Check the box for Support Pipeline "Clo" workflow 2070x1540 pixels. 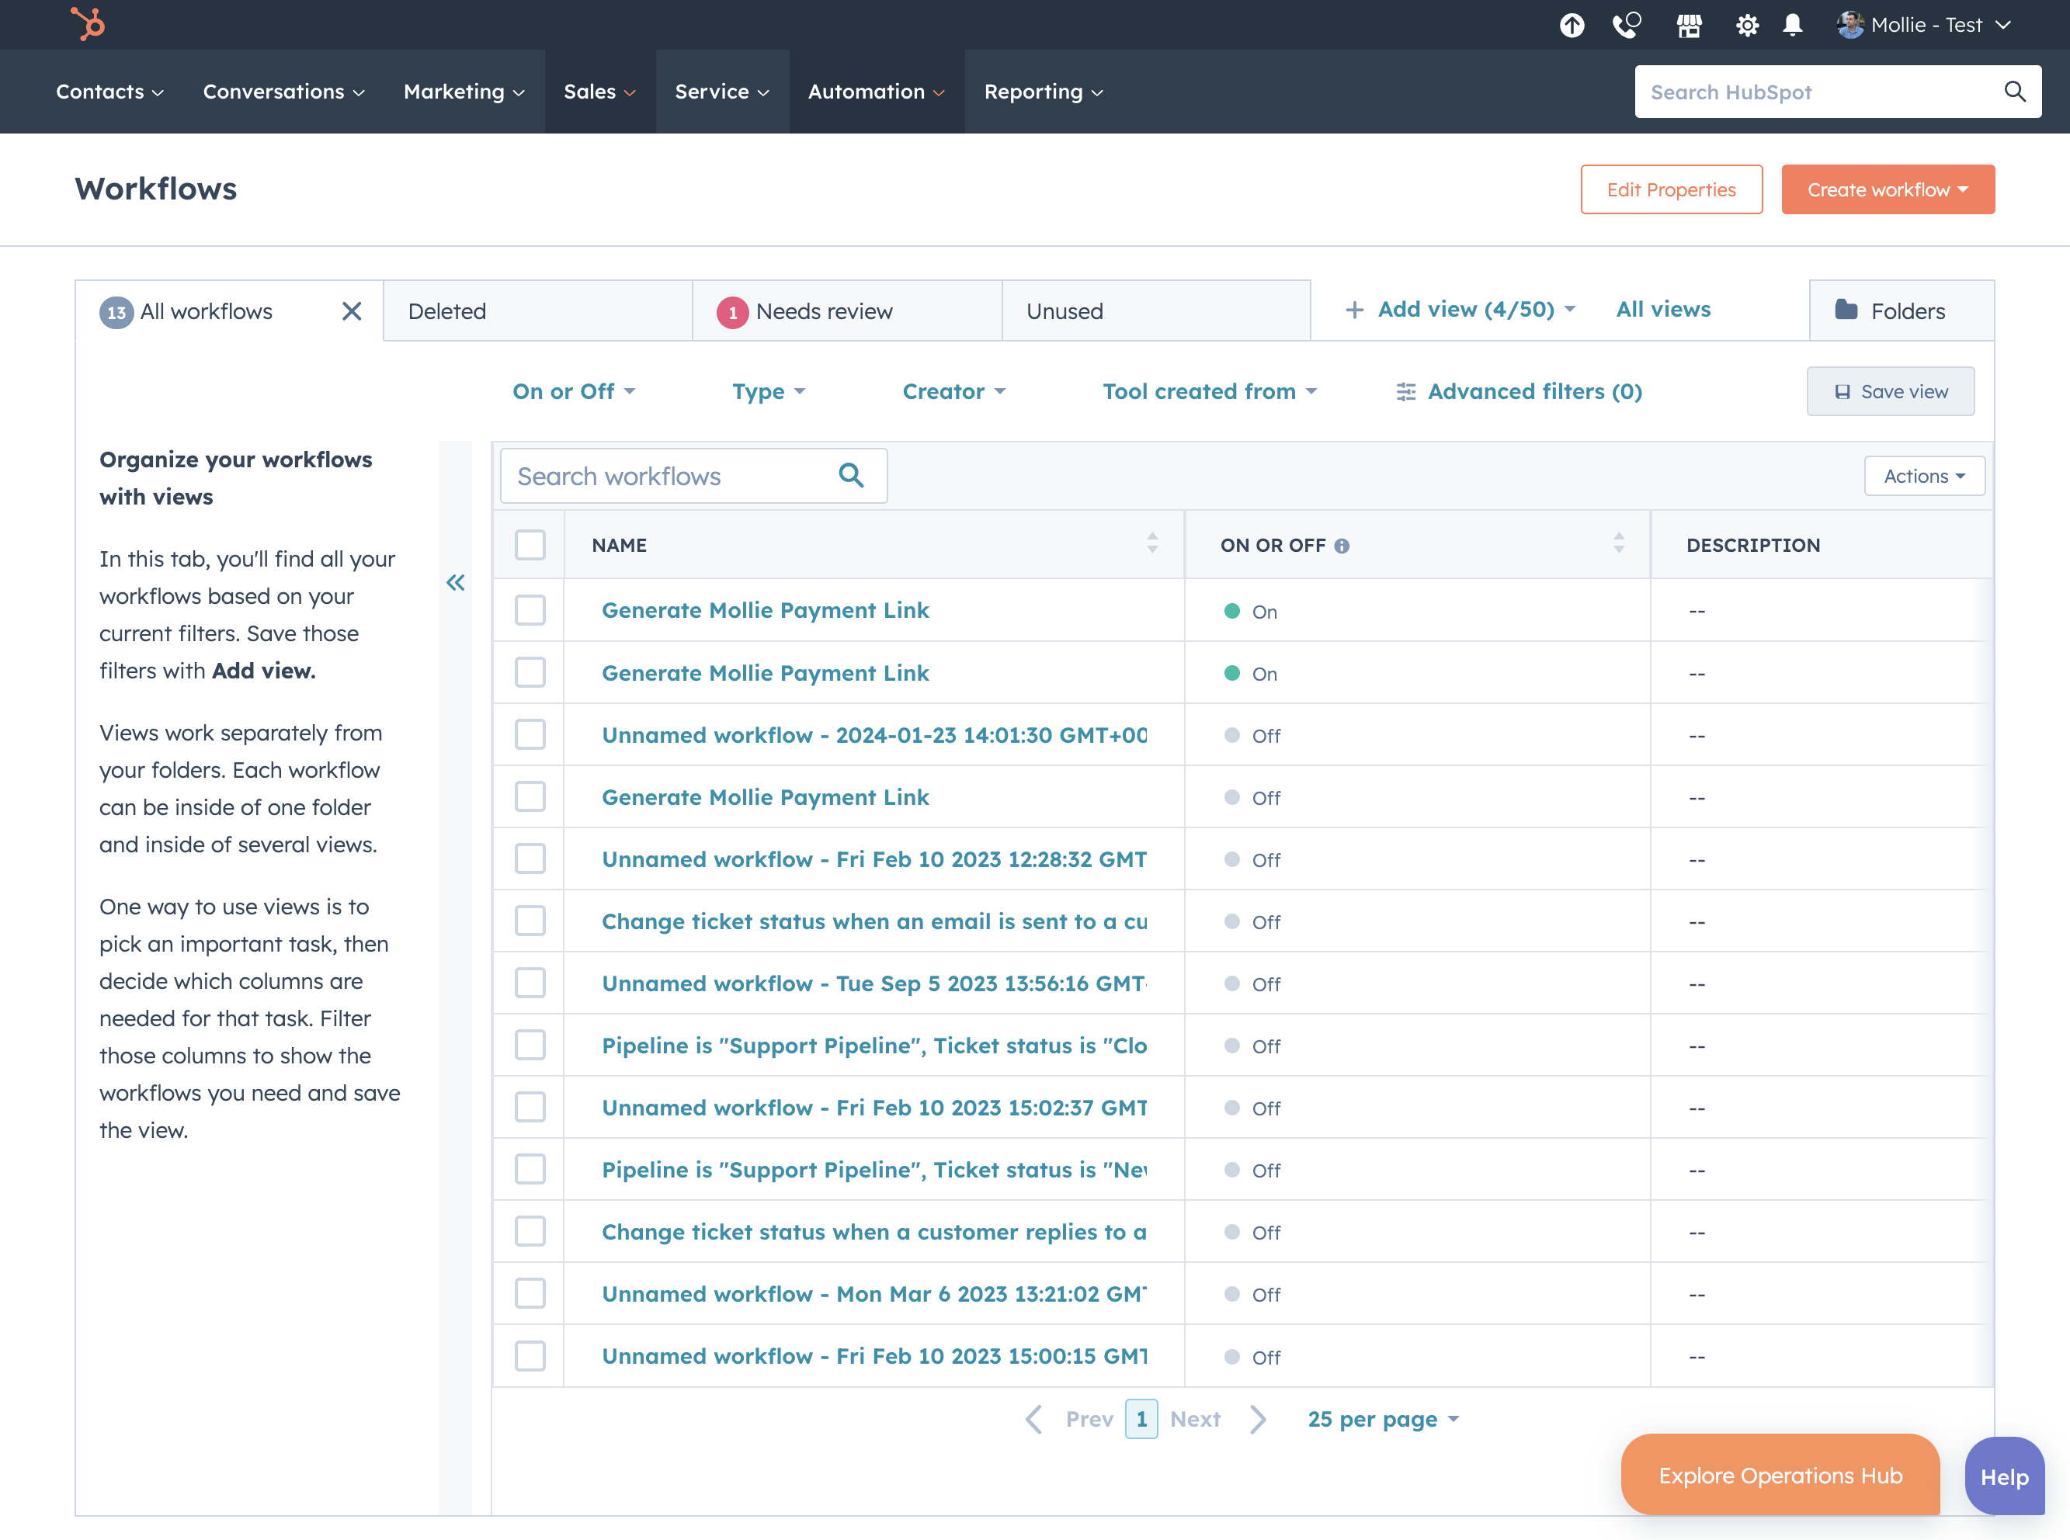[530, 1045]
